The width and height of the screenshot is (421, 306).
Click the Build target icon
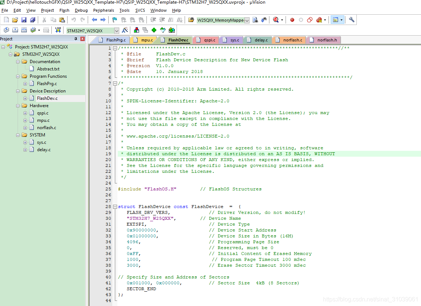point(15,30)
